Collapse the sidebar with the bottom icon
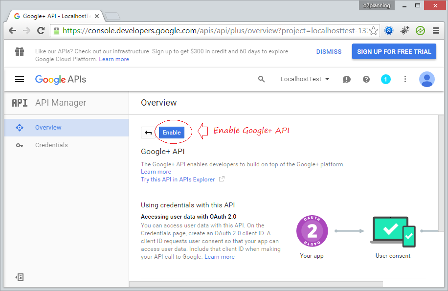 tap(20, 277)
